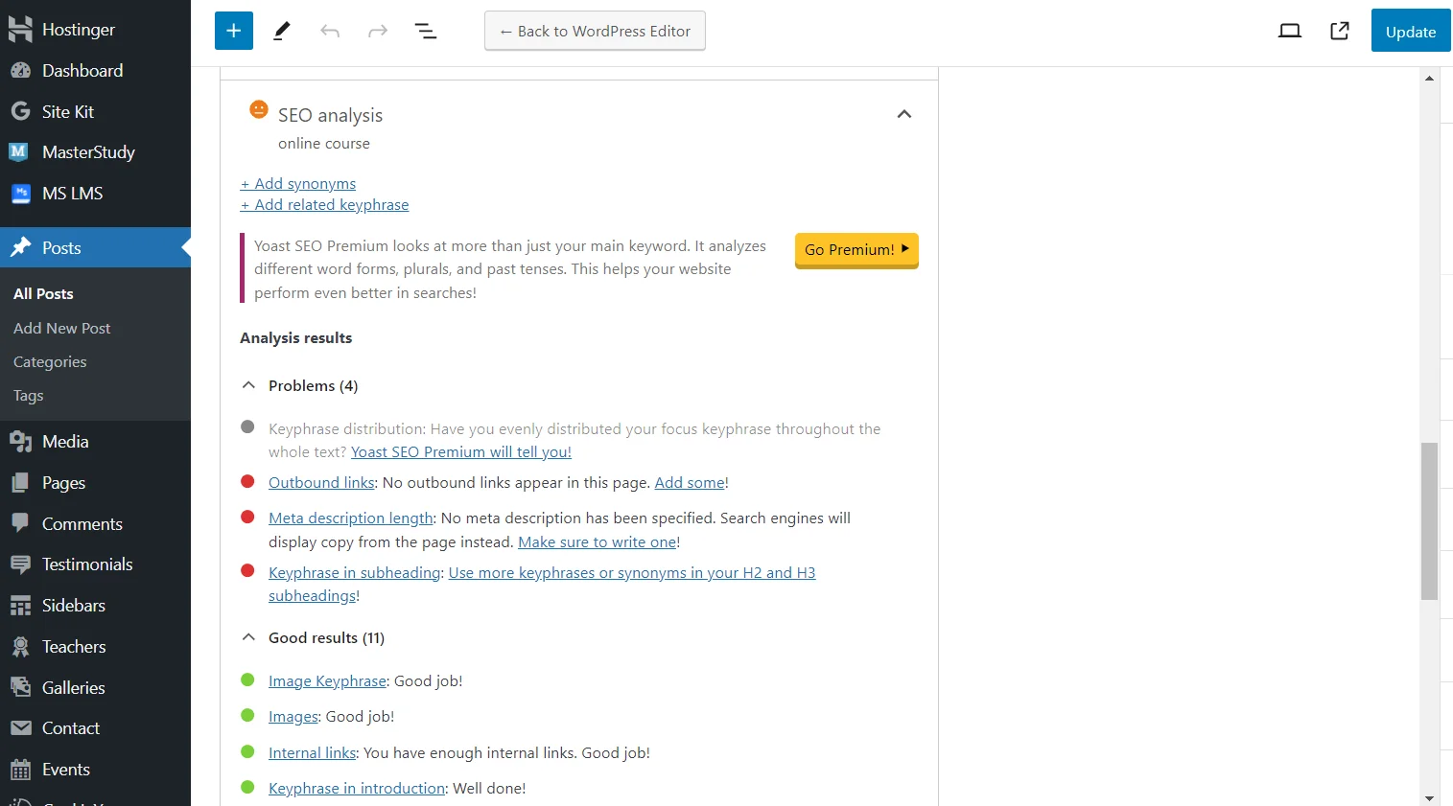The width and height of the screenshot is (1453, 806).
Task: Click the 'Analysis results' heading
Action: pos(296,338)
